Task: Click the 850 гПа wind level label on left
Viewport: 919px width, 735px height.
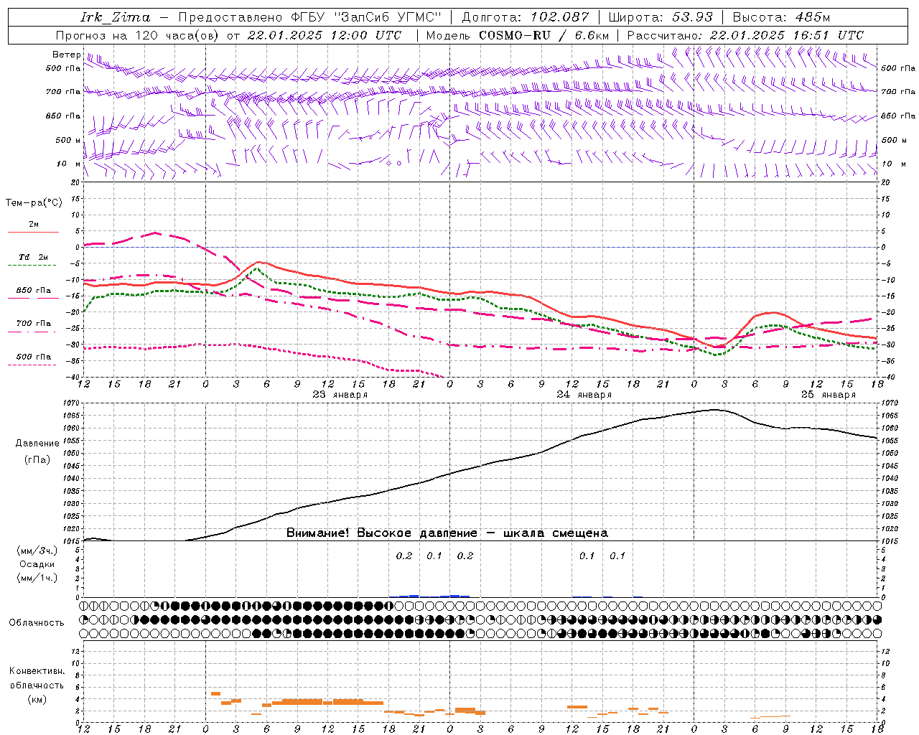Action: coord(63,116)
